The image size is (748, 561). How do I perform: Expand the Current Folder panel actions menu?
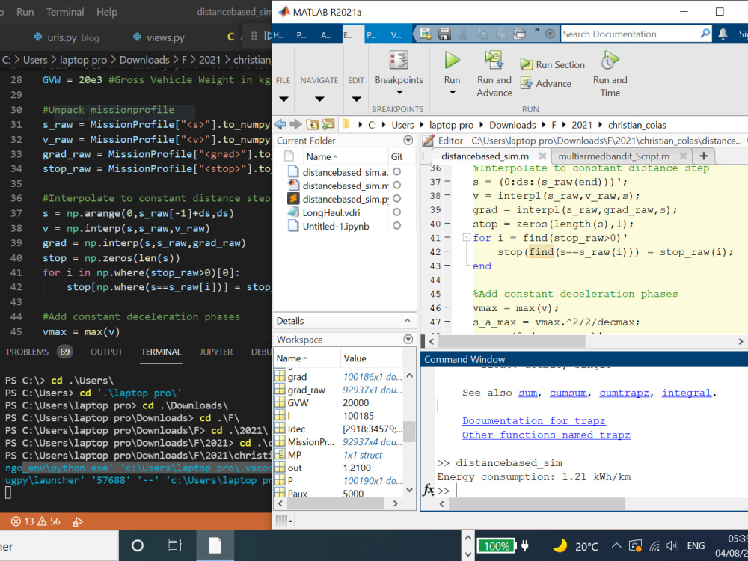[408, 141]
